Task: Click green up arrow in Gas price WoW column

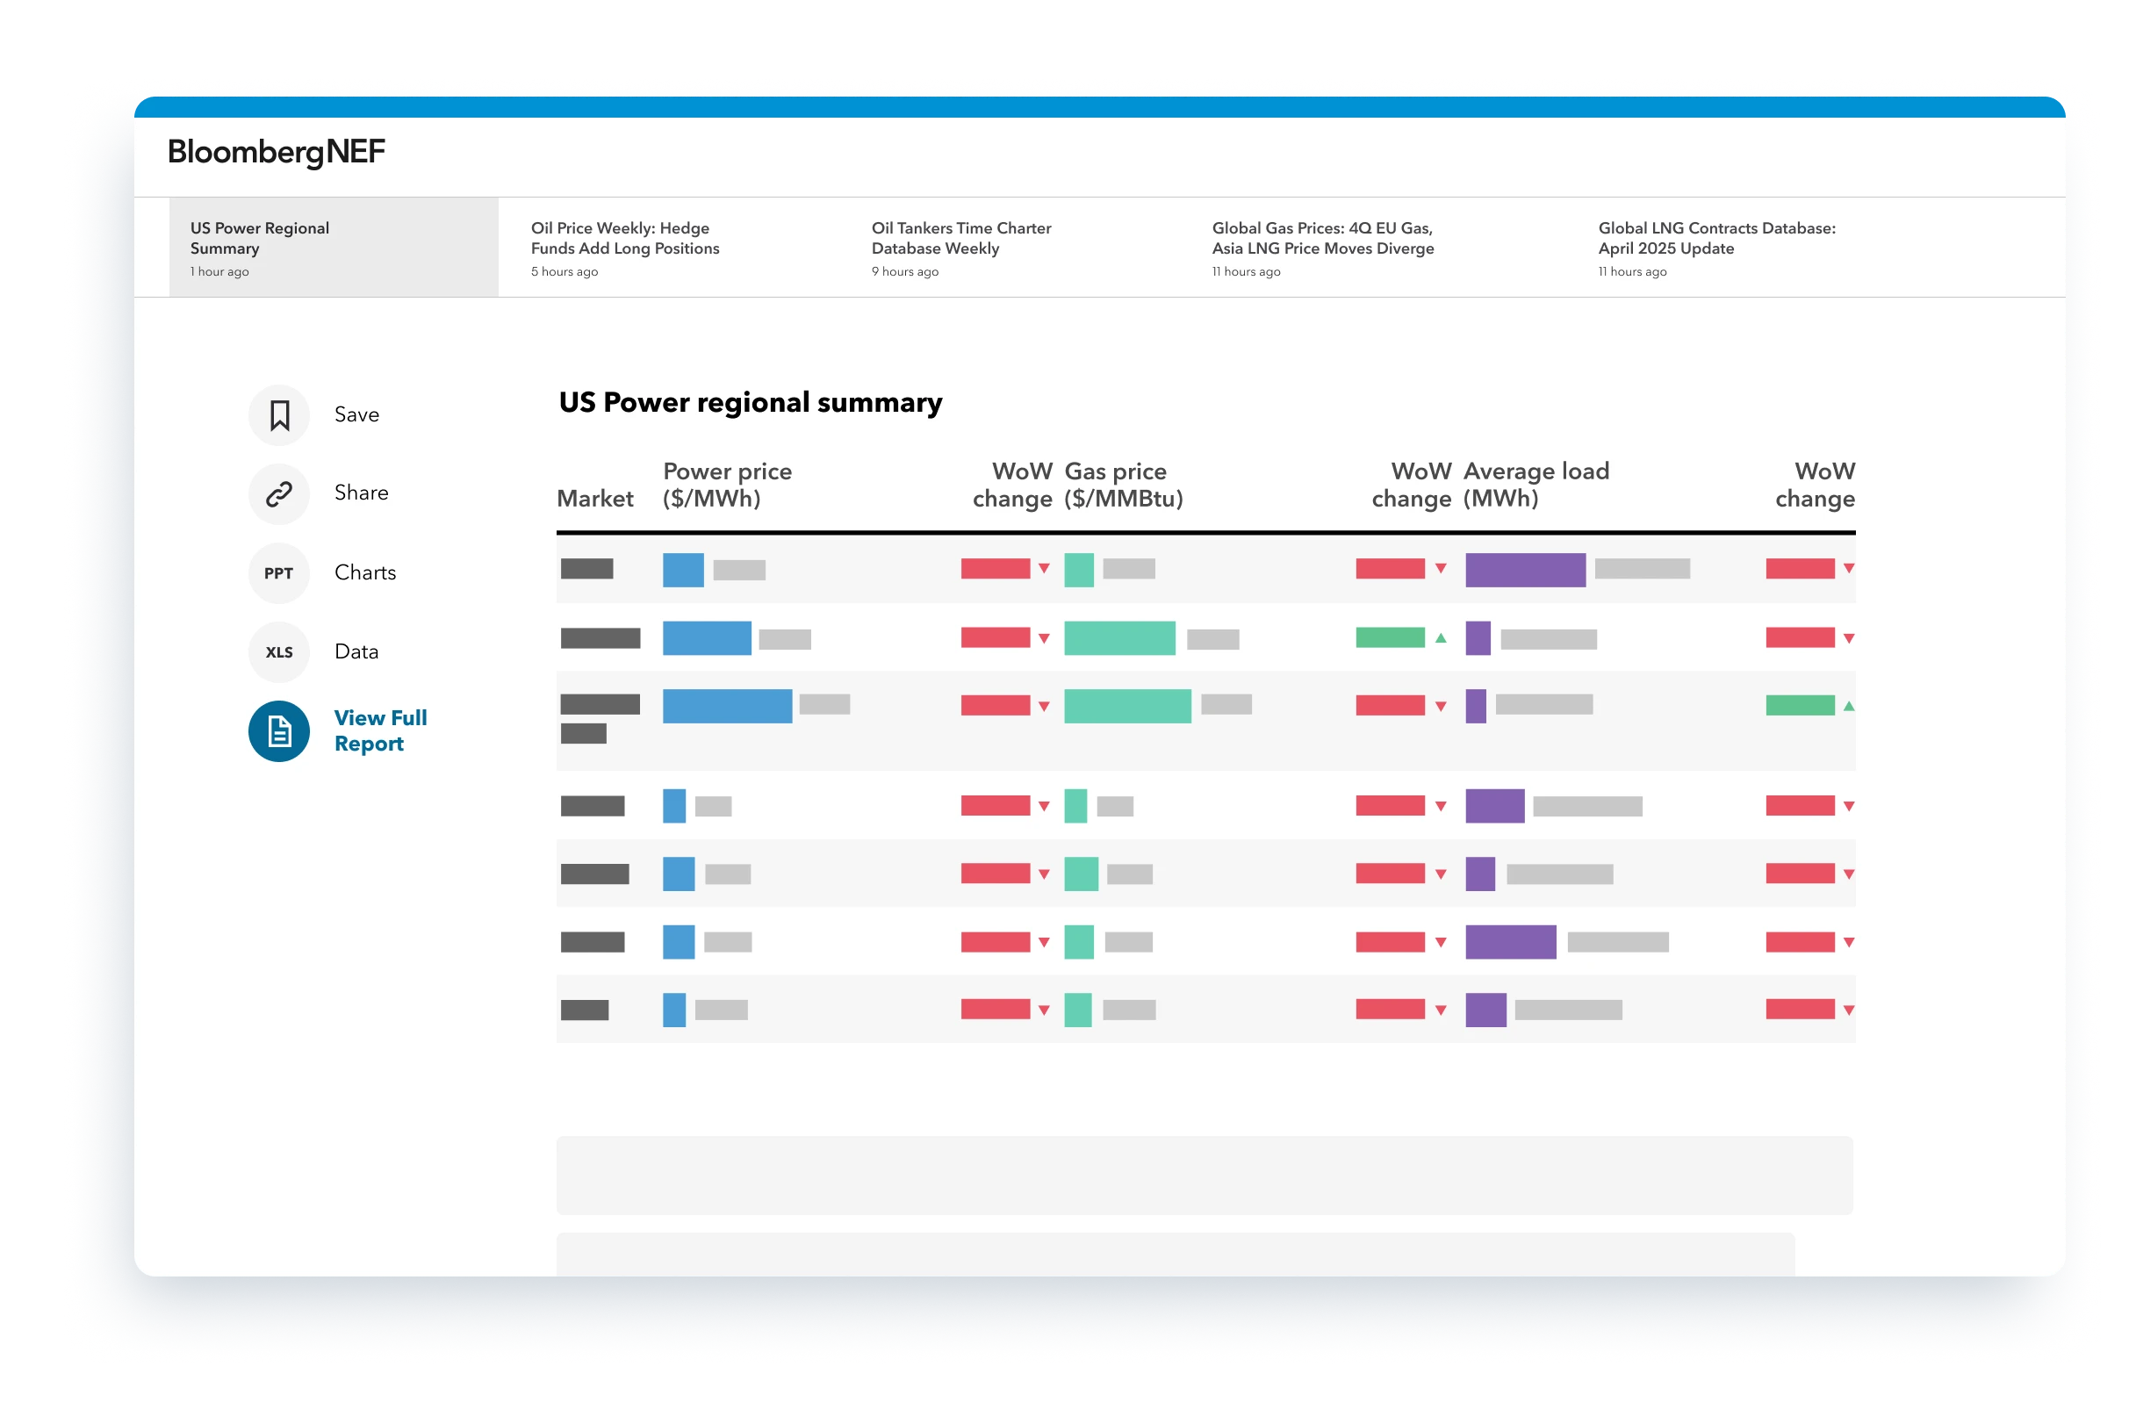Action: pos(1441,638)
